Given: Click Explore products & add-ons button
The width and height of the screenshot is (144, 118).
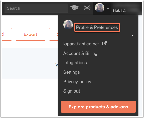Looking at the screenshot, I should (98, 107).
